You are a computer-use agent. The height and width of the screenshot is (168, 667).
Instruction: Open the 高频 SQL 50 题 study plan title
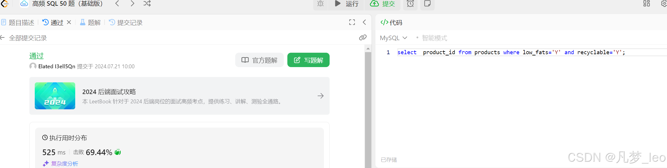coord(67,4)
